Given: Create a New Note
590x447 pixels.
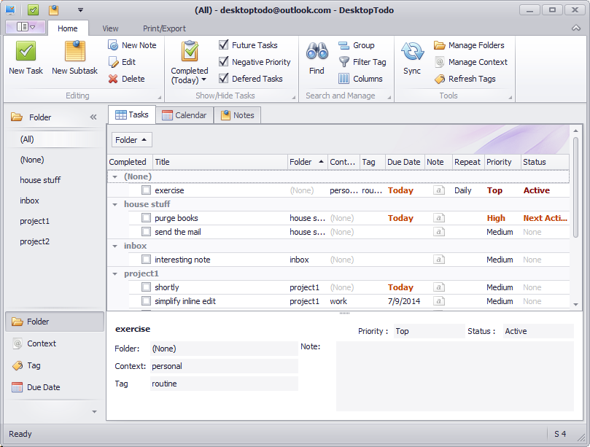Looking at the screenshot, I should tap(132, 45).
